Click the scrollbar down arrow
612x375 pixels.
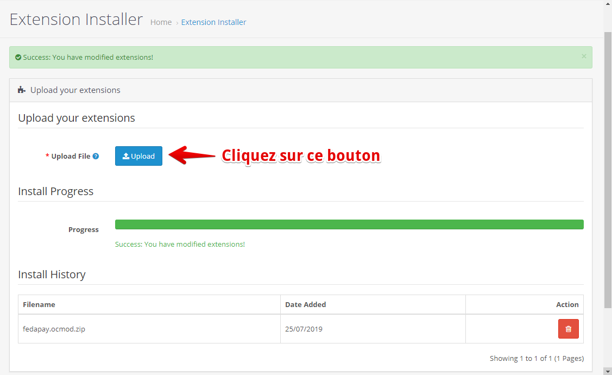coord(608,372)
